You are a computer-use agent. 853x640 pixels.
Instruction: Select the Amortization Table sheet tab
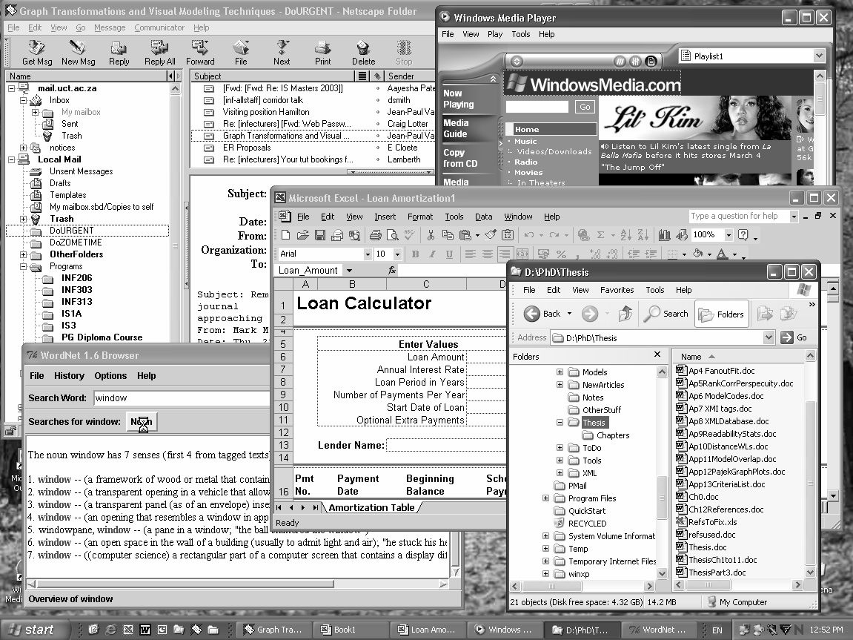tap(371, 508)
